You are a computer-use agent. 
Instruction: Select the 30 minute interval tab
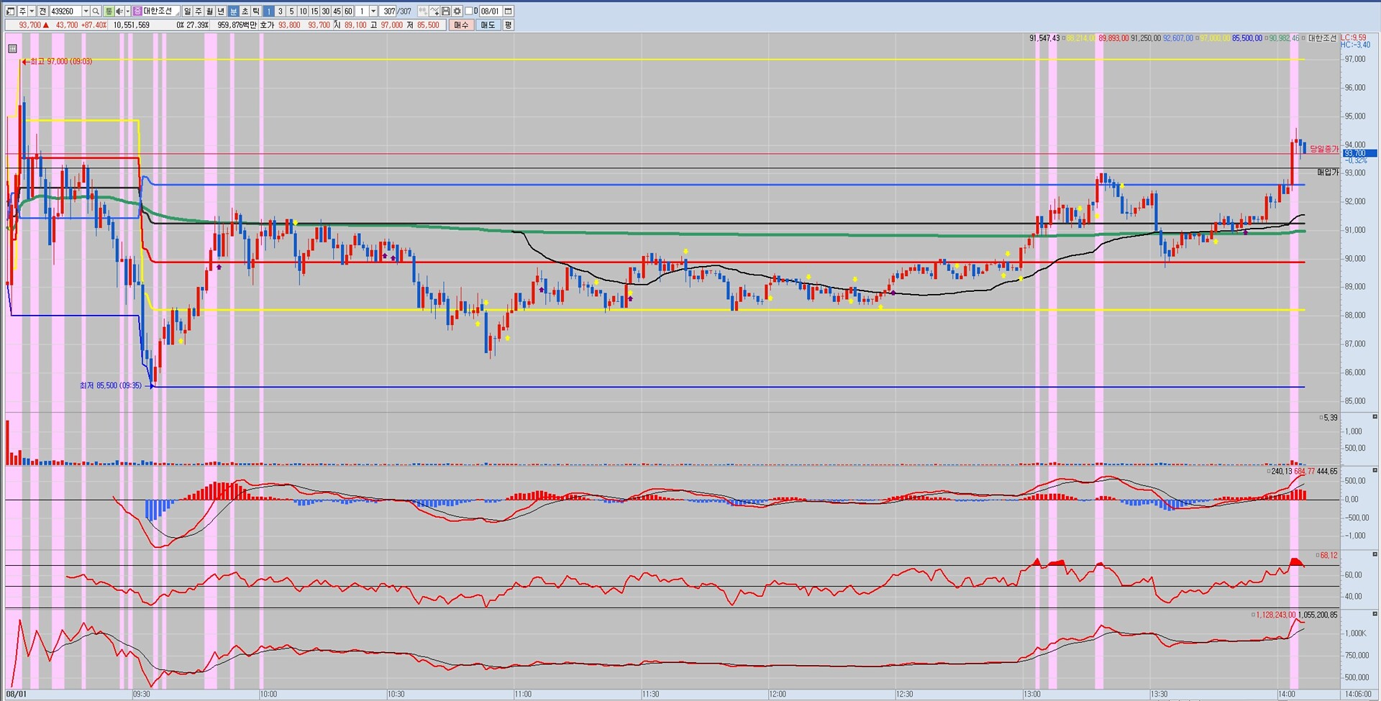[x=325, y=12]
